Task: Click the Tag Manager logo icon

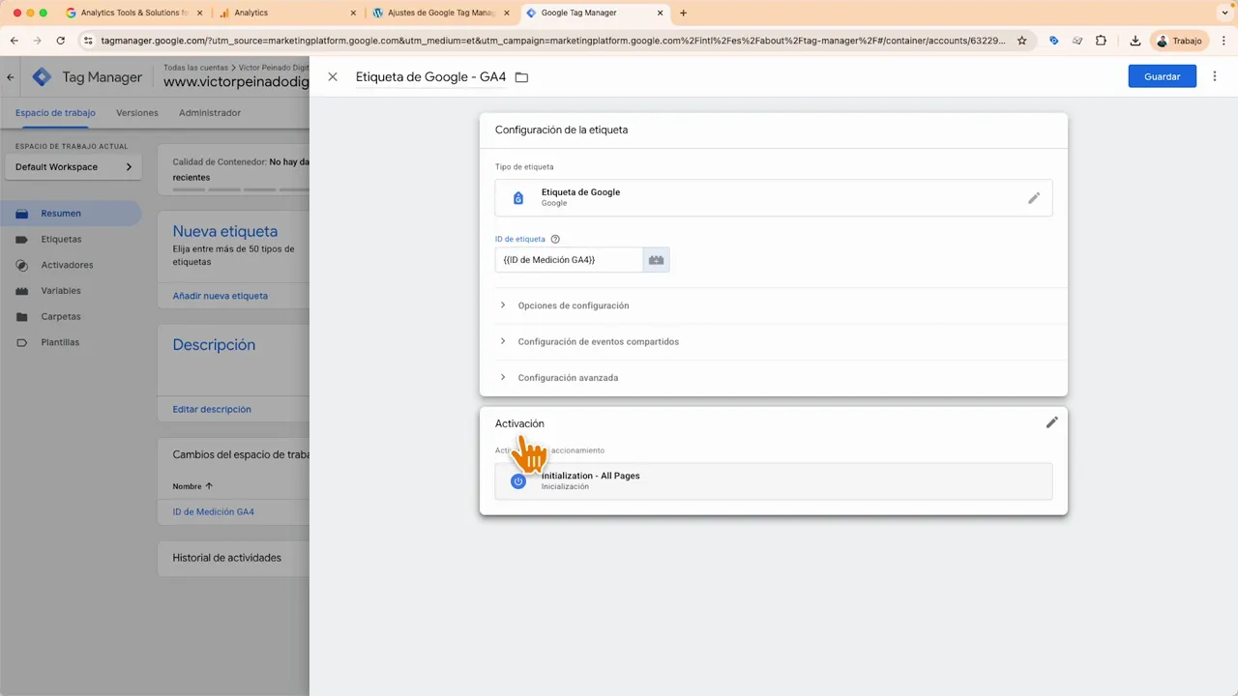Action: point(42,76)
